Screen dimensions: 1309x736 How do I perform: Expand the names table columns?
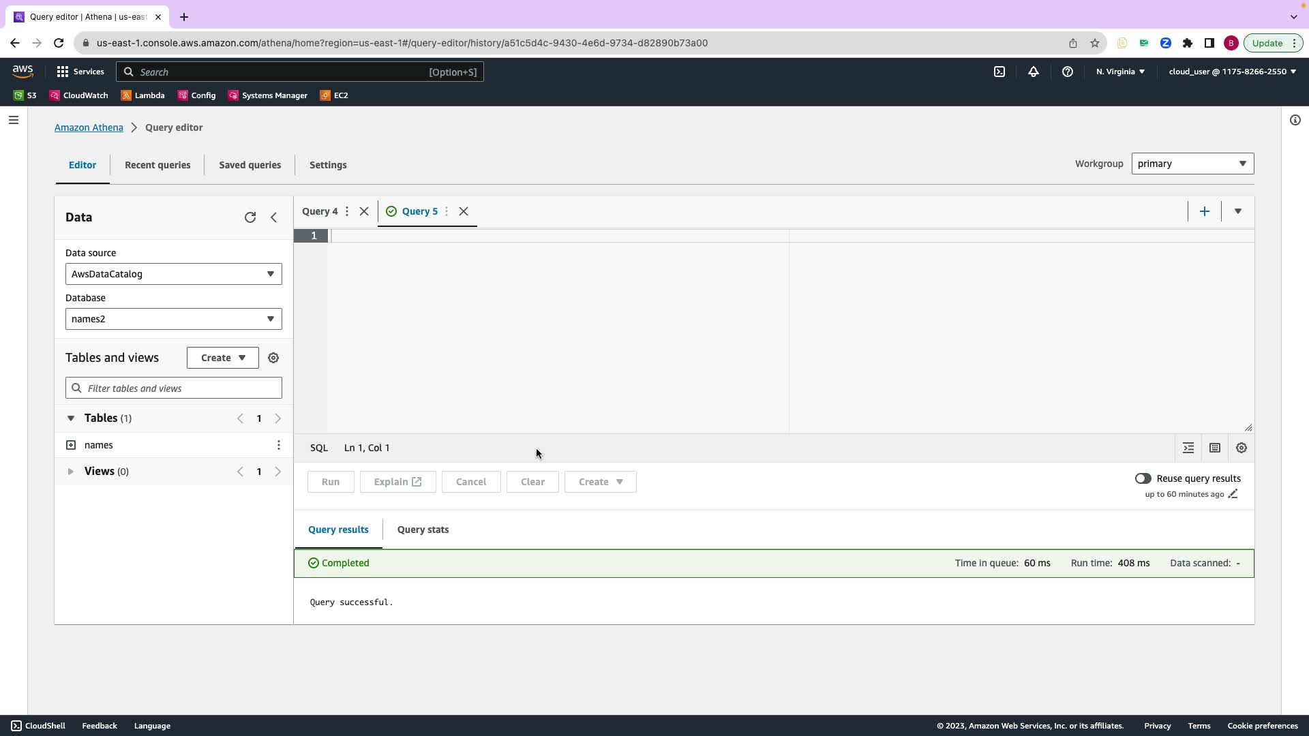pos(71,445)
